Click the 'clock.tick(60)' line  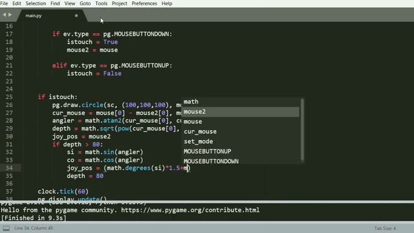pos(63,192)
